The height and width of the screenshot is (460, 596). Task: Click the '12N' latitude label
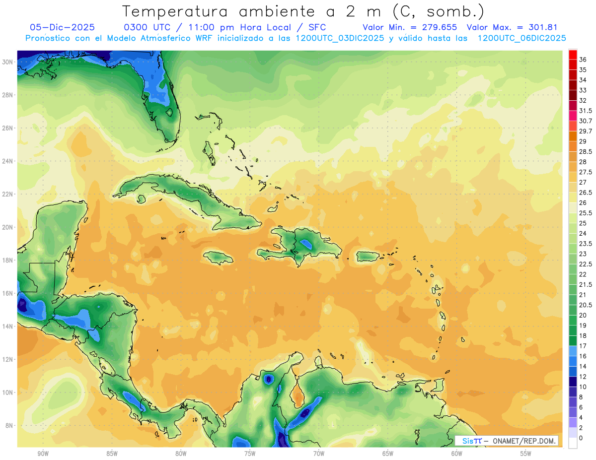7,359
